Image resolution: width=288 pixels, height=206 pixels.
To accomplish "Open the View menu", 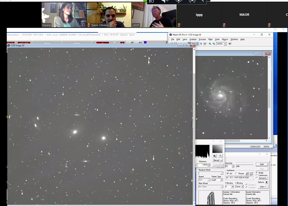I will point(185,39).
